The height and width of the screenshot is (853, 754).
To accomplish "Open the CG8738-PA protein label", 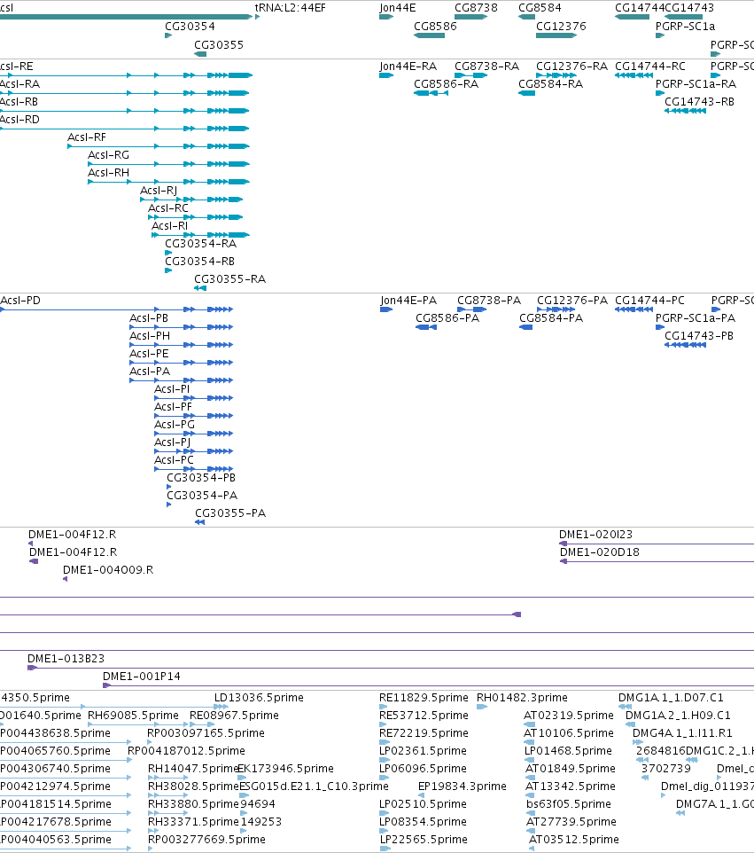I will (489, 301).
